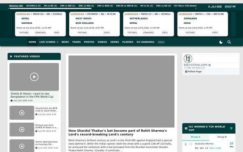
Task: Select the ENG vs IND (1) filter tab
Action: [x=86, y=6]
